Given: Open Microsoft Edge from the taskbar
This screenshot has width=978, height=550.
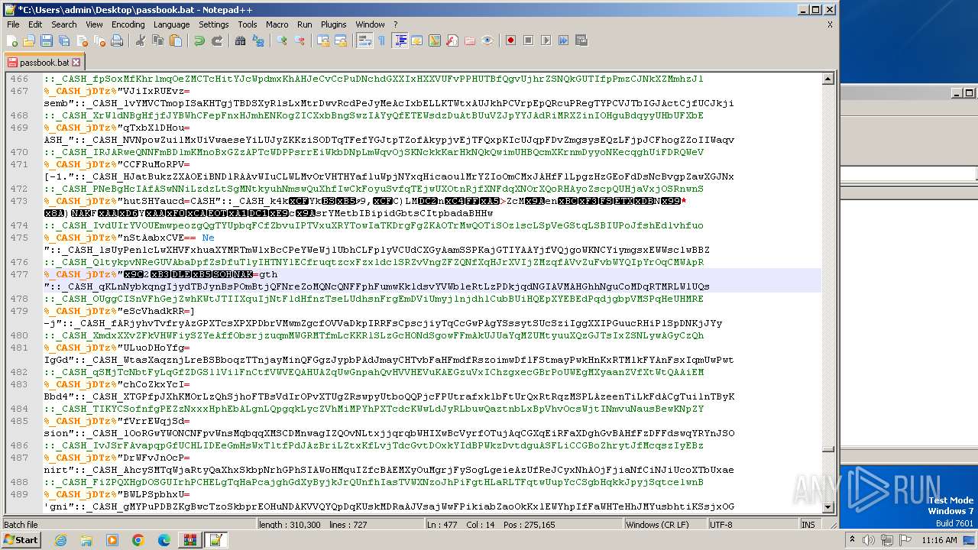Looking at the screenshot, I should (164, 540).
